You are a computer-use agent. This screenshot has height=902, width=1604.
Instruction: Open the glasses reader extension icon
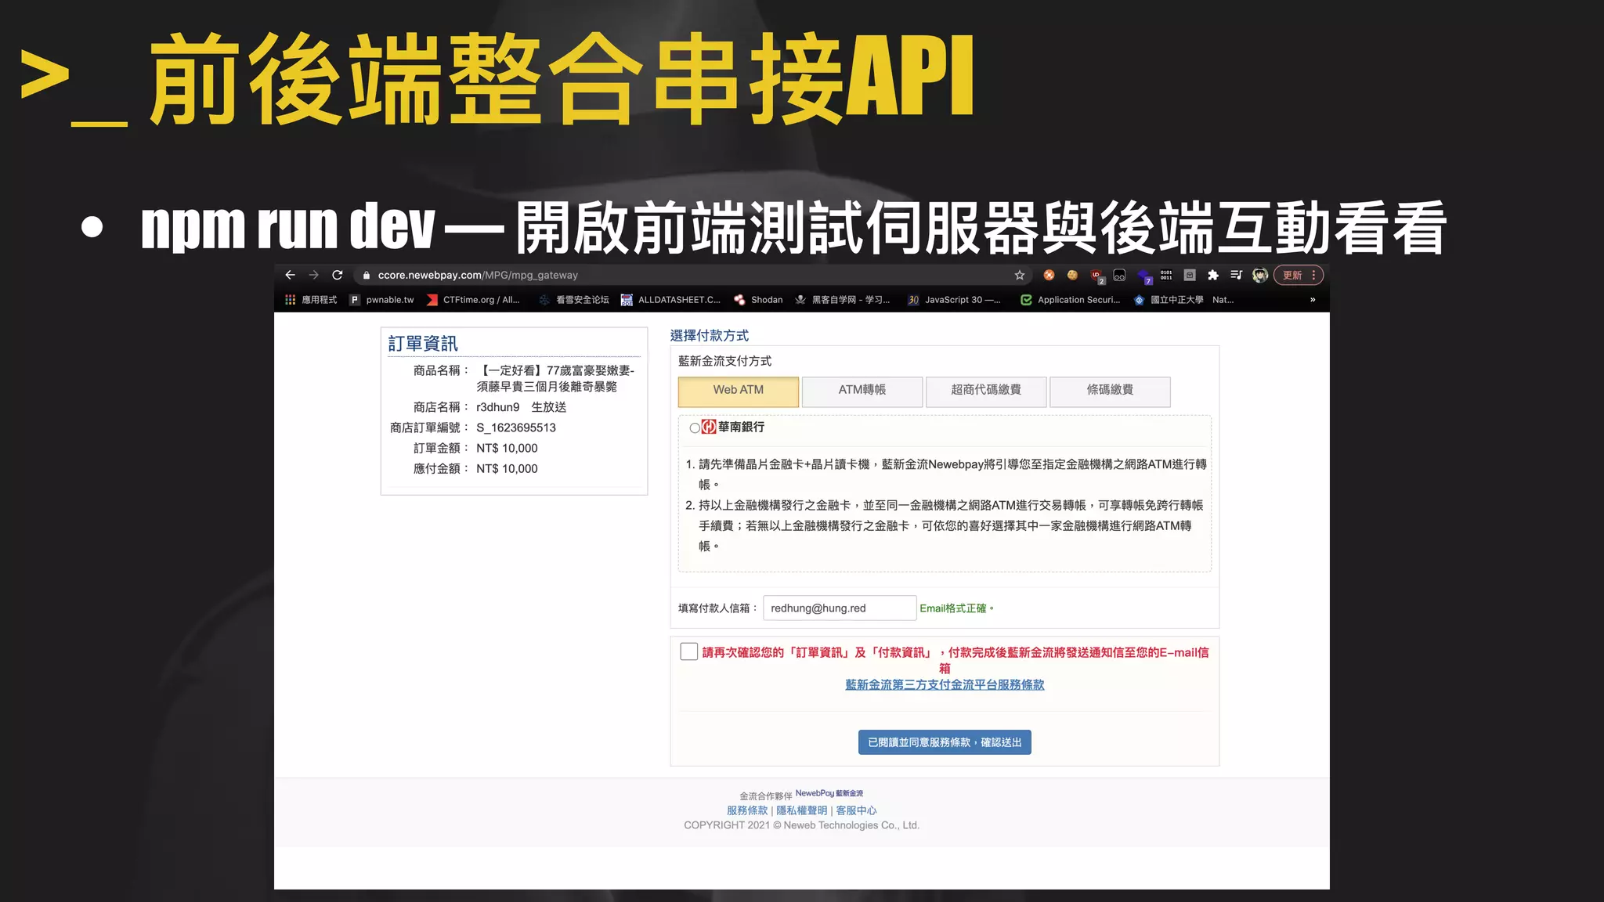1120,275
